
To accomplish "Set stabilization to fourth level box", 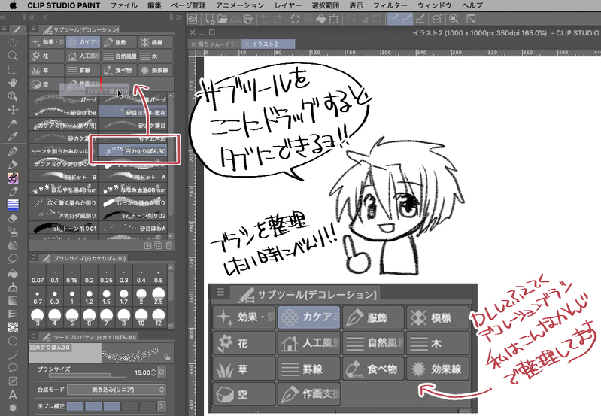I will tap(130, 406).
